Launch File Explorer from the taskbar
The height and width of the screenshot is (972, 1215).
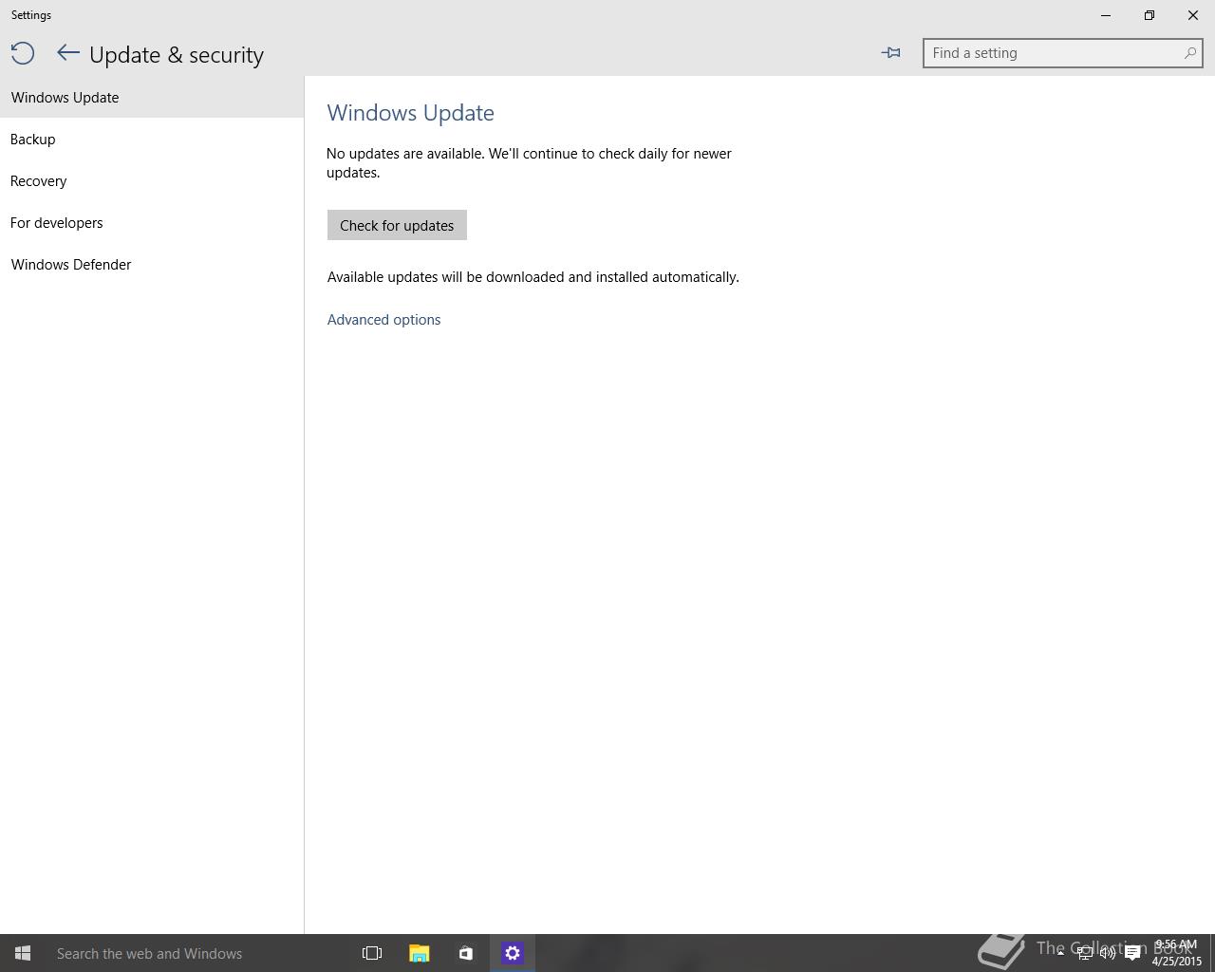pyautogui.click(x=419, y=953)
